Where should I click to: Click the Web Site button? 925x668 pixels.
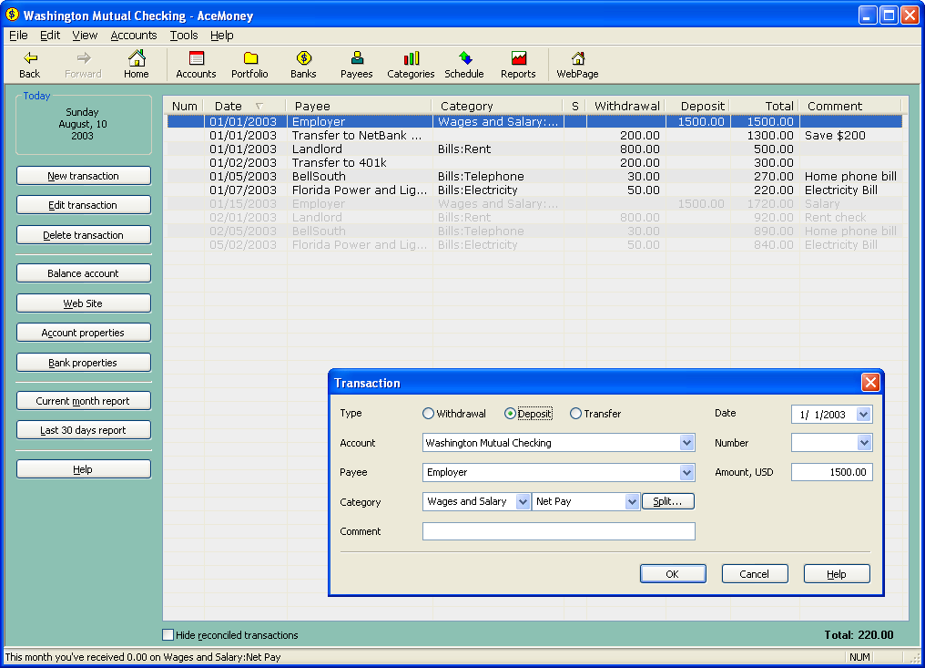tap(83, 303)
